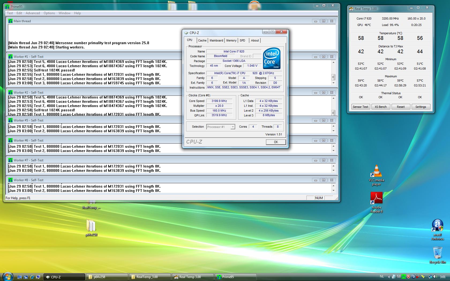The width and height of the screenshot is (450, 281).
Task: Open the Help menu in Prime95
Action: pos(77,13)
